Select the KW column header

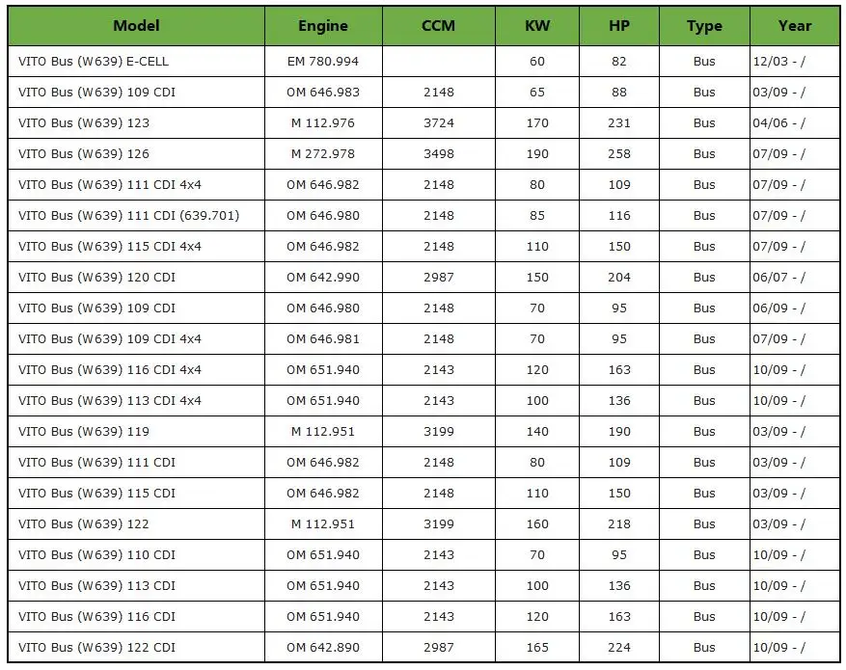tap(537, 26)
